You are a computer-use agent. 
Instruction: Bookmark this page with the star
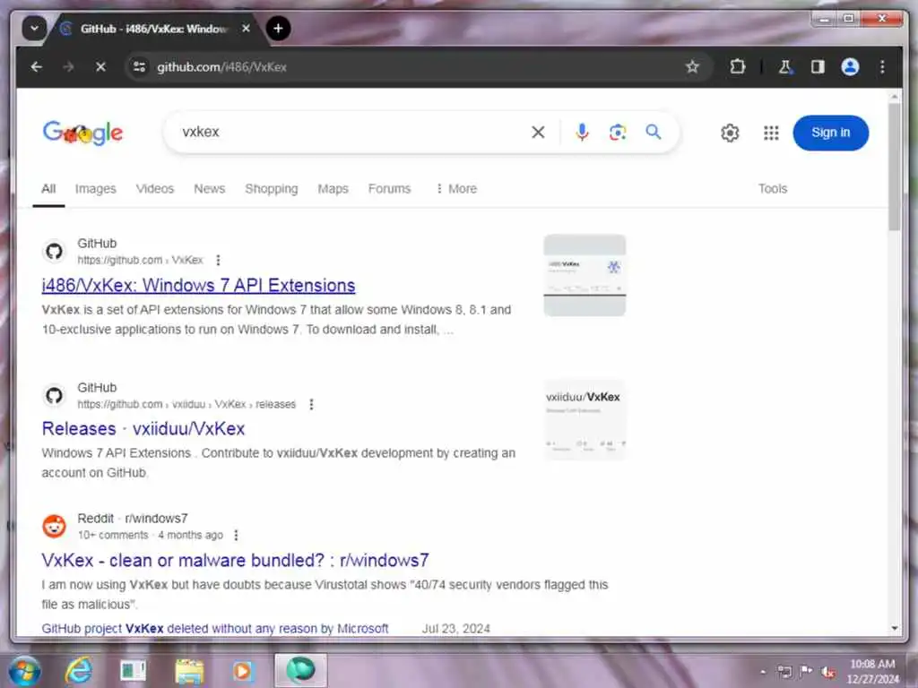693,67
